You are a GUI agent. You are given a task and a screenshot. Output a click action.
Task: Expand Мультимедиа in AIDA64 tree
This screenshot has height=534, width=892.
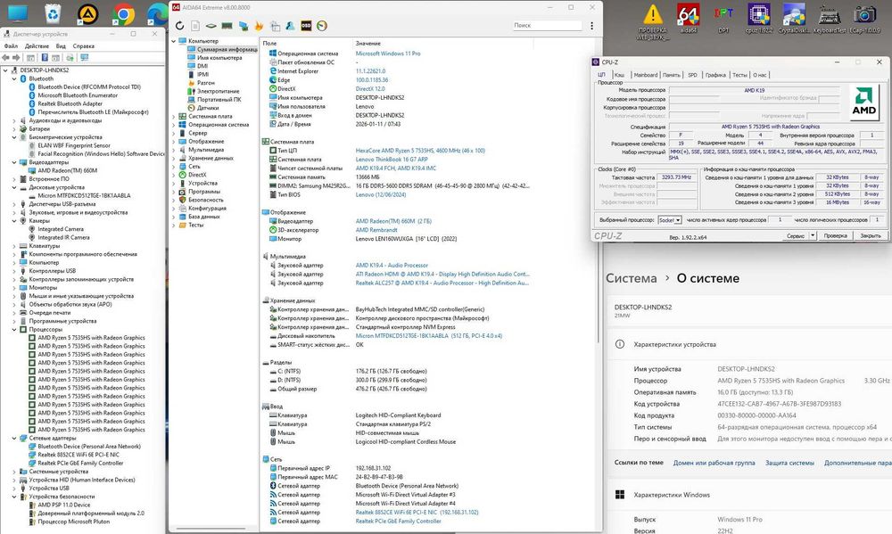pyautogui.click(x=174, y=150)
